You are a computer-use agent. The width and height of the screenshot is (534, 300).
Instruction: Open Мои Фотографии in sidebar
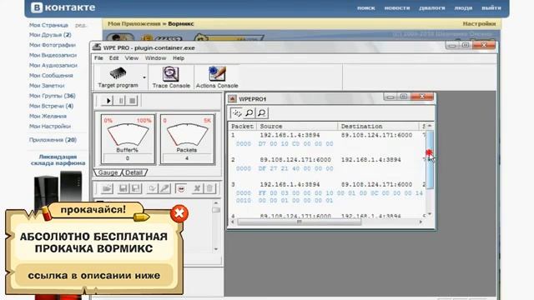tap(52, 45)
